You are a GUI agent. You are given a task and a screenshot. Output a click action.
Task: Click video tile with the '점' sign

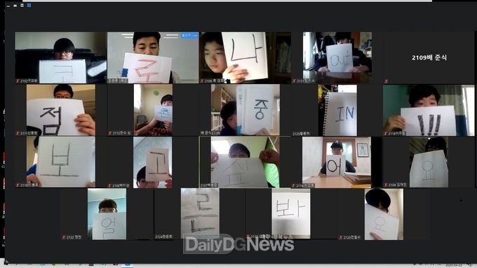click(61, 110)
